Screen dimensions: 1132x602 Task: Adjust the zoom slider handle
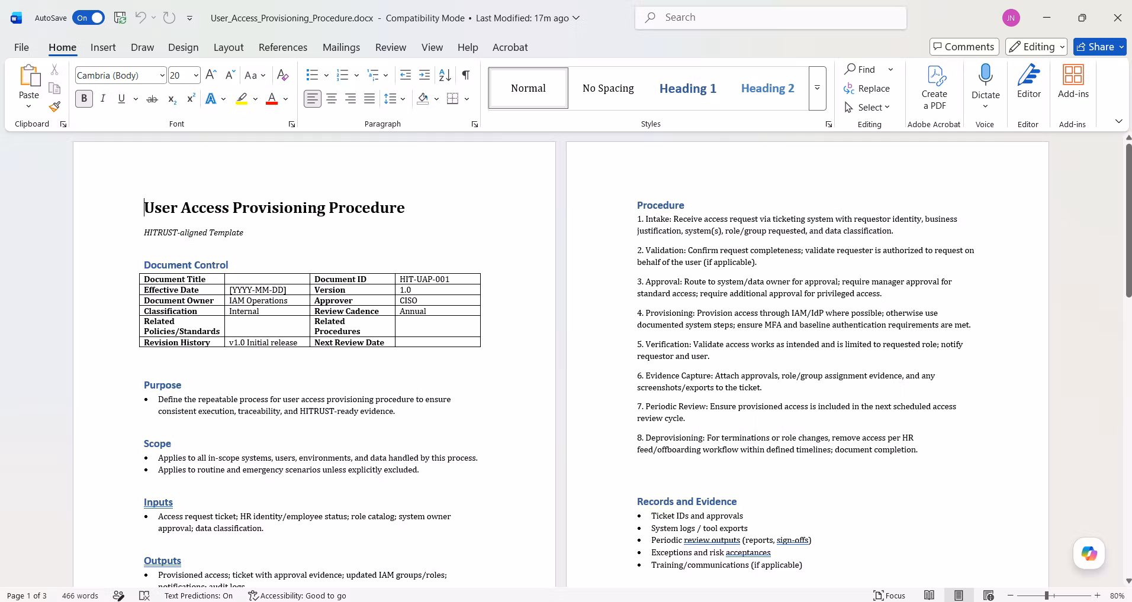(x=1047, y=595)
